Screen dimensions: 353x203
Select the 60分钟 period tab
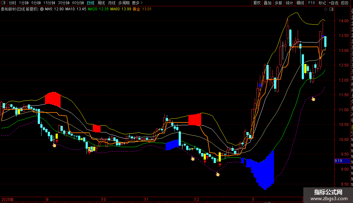click(78, 3)
